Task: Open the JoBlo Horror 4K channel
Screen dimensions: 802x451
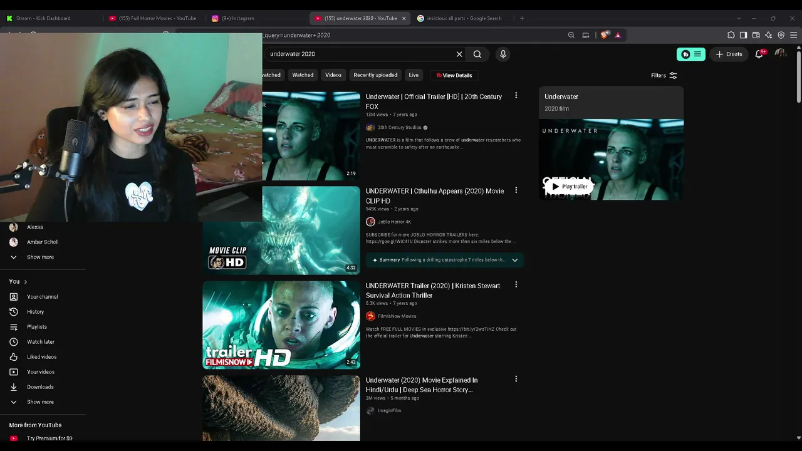Action: (394, 222)
